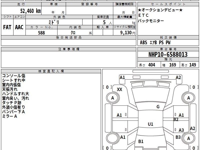Screen dimensions: 200x150
Task: Select the B1 mark on diagram
Action: (x=141, y=141)
